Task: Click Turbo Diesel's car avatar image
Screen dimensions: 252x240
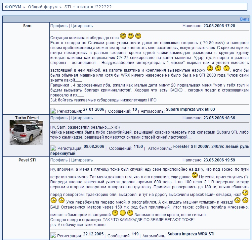Action: click(x=26, y=133)
